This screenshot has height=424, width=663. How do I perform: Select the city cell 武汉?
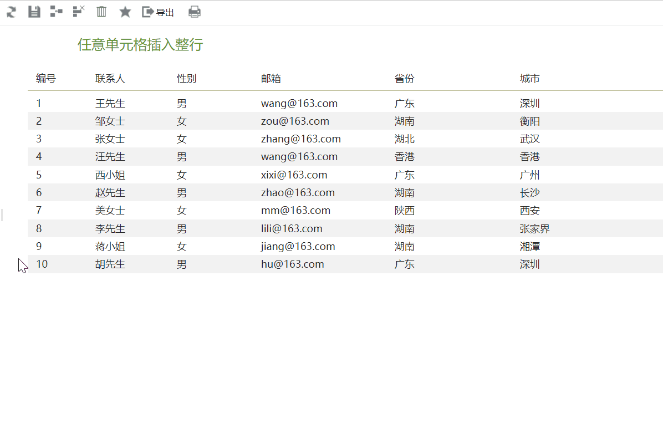coord(529,139)
